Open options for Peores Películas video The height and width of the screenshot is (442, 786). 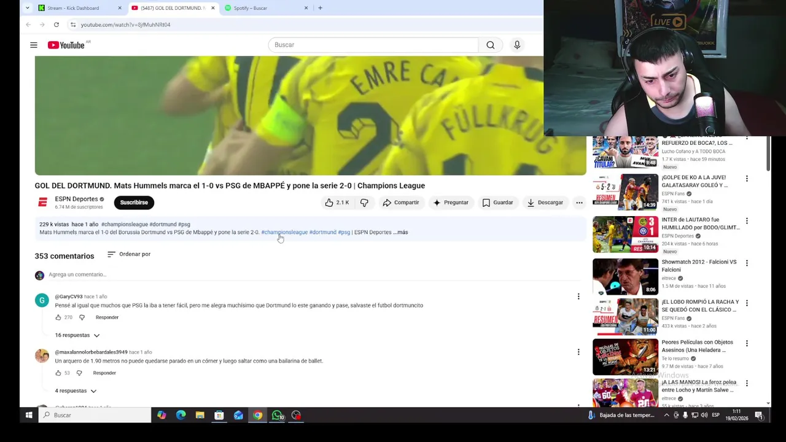point(747,343)
